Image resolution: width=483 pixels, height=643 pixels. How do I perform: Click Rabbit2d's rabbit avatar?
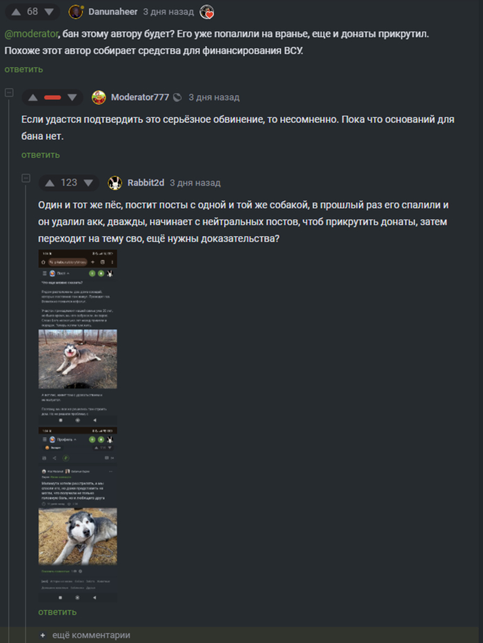[115, 183]
